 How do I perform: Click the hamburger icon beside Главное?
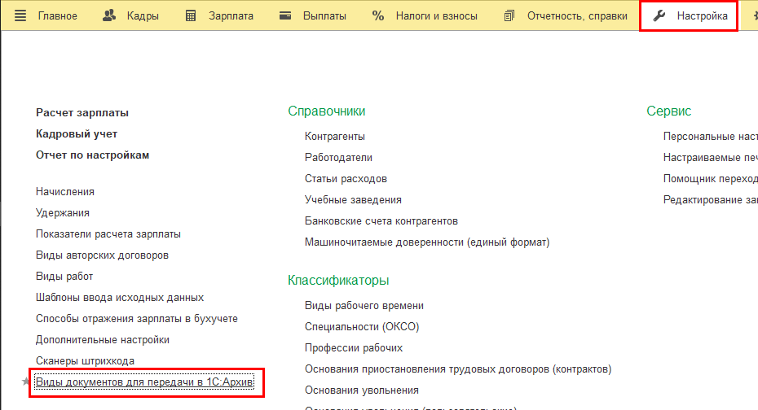[x=20, y=15]
